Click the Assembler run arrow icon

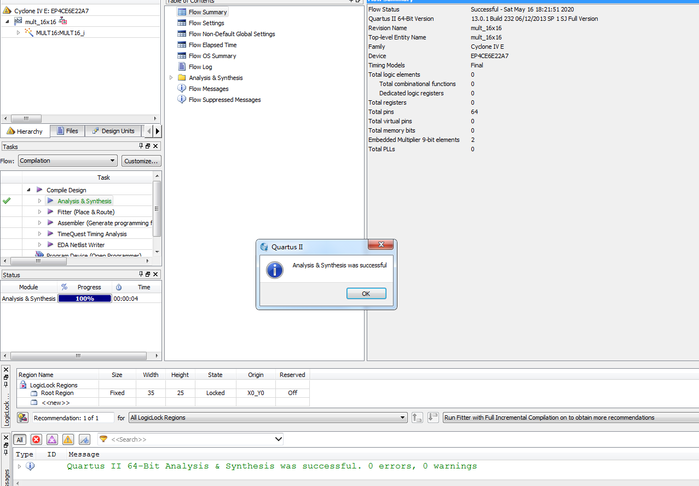coord(50,223)
